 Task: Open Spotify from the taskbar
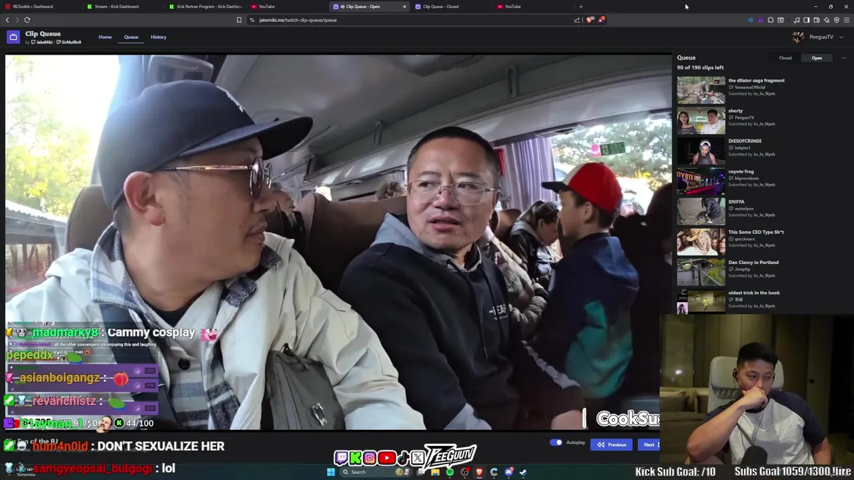point(450,472)
